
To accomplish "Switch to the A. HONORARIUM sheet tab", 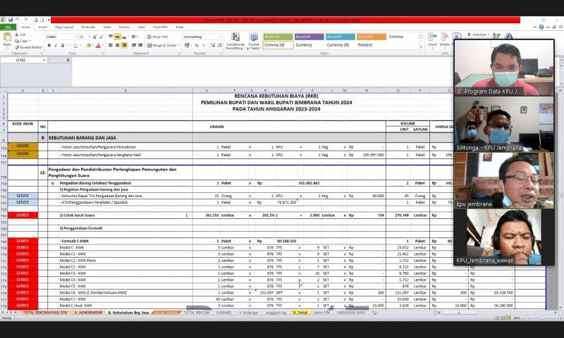I will point(88,312).
